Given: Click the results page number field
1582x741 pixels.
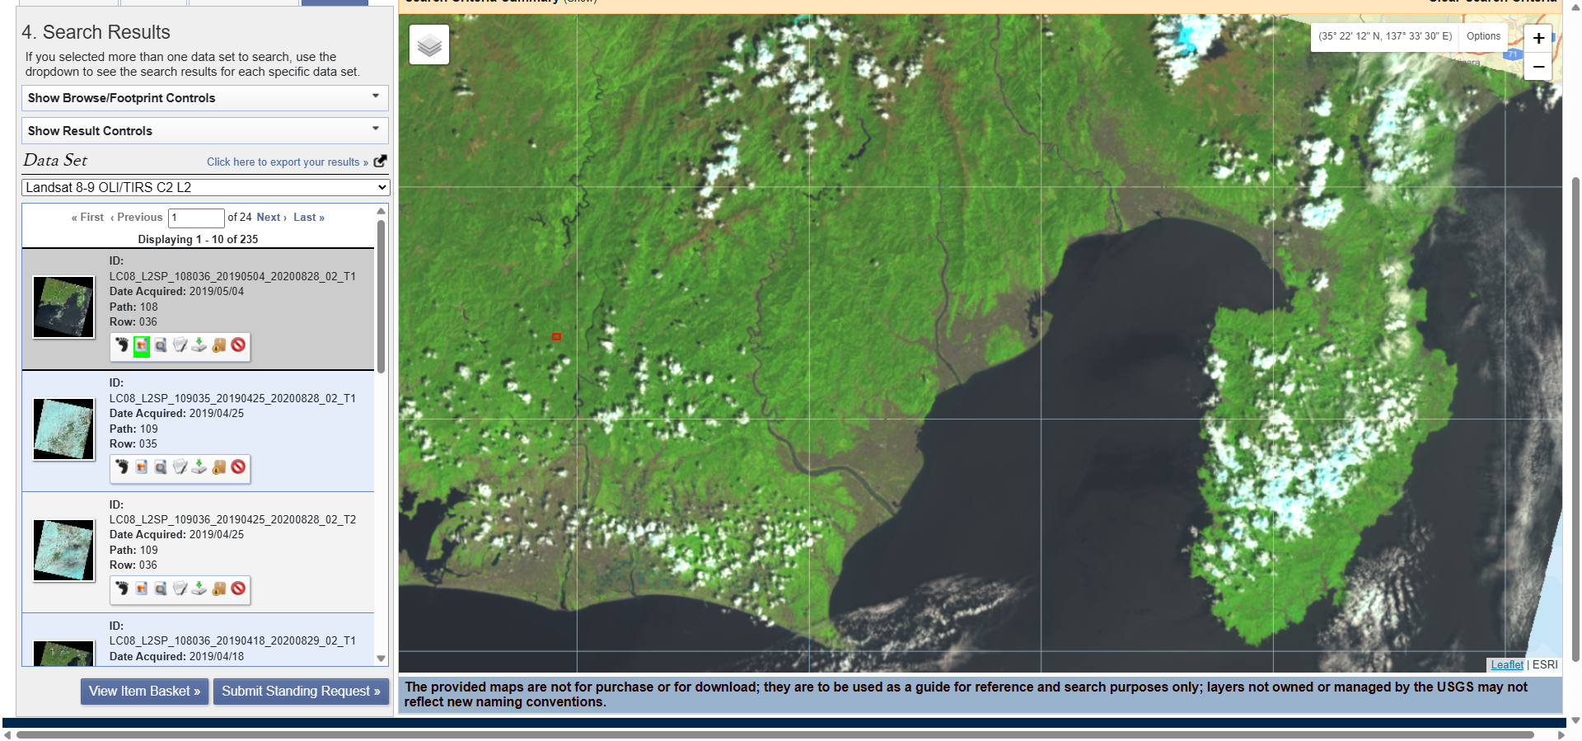Looking at the screenshot, I should point(196,218).
